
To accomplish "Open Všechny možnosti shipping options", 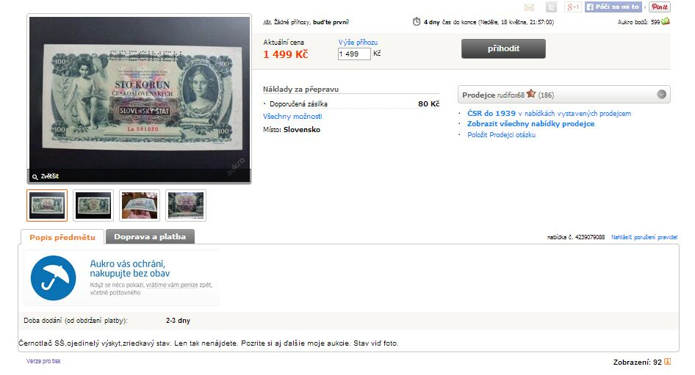I will pyautogui.click(x=292, y=117).
